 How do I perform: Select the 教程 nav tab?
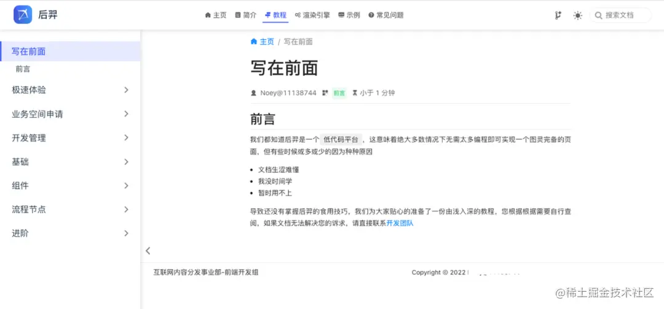275,15
